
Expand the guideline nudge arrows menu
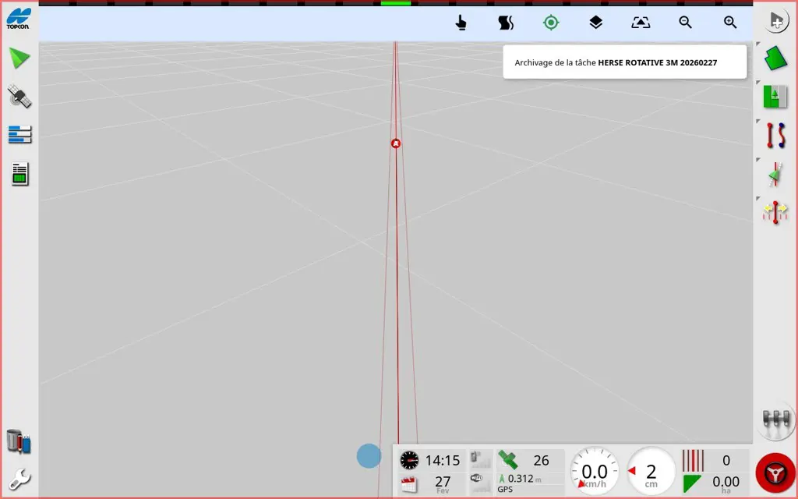tap(775, 212)
